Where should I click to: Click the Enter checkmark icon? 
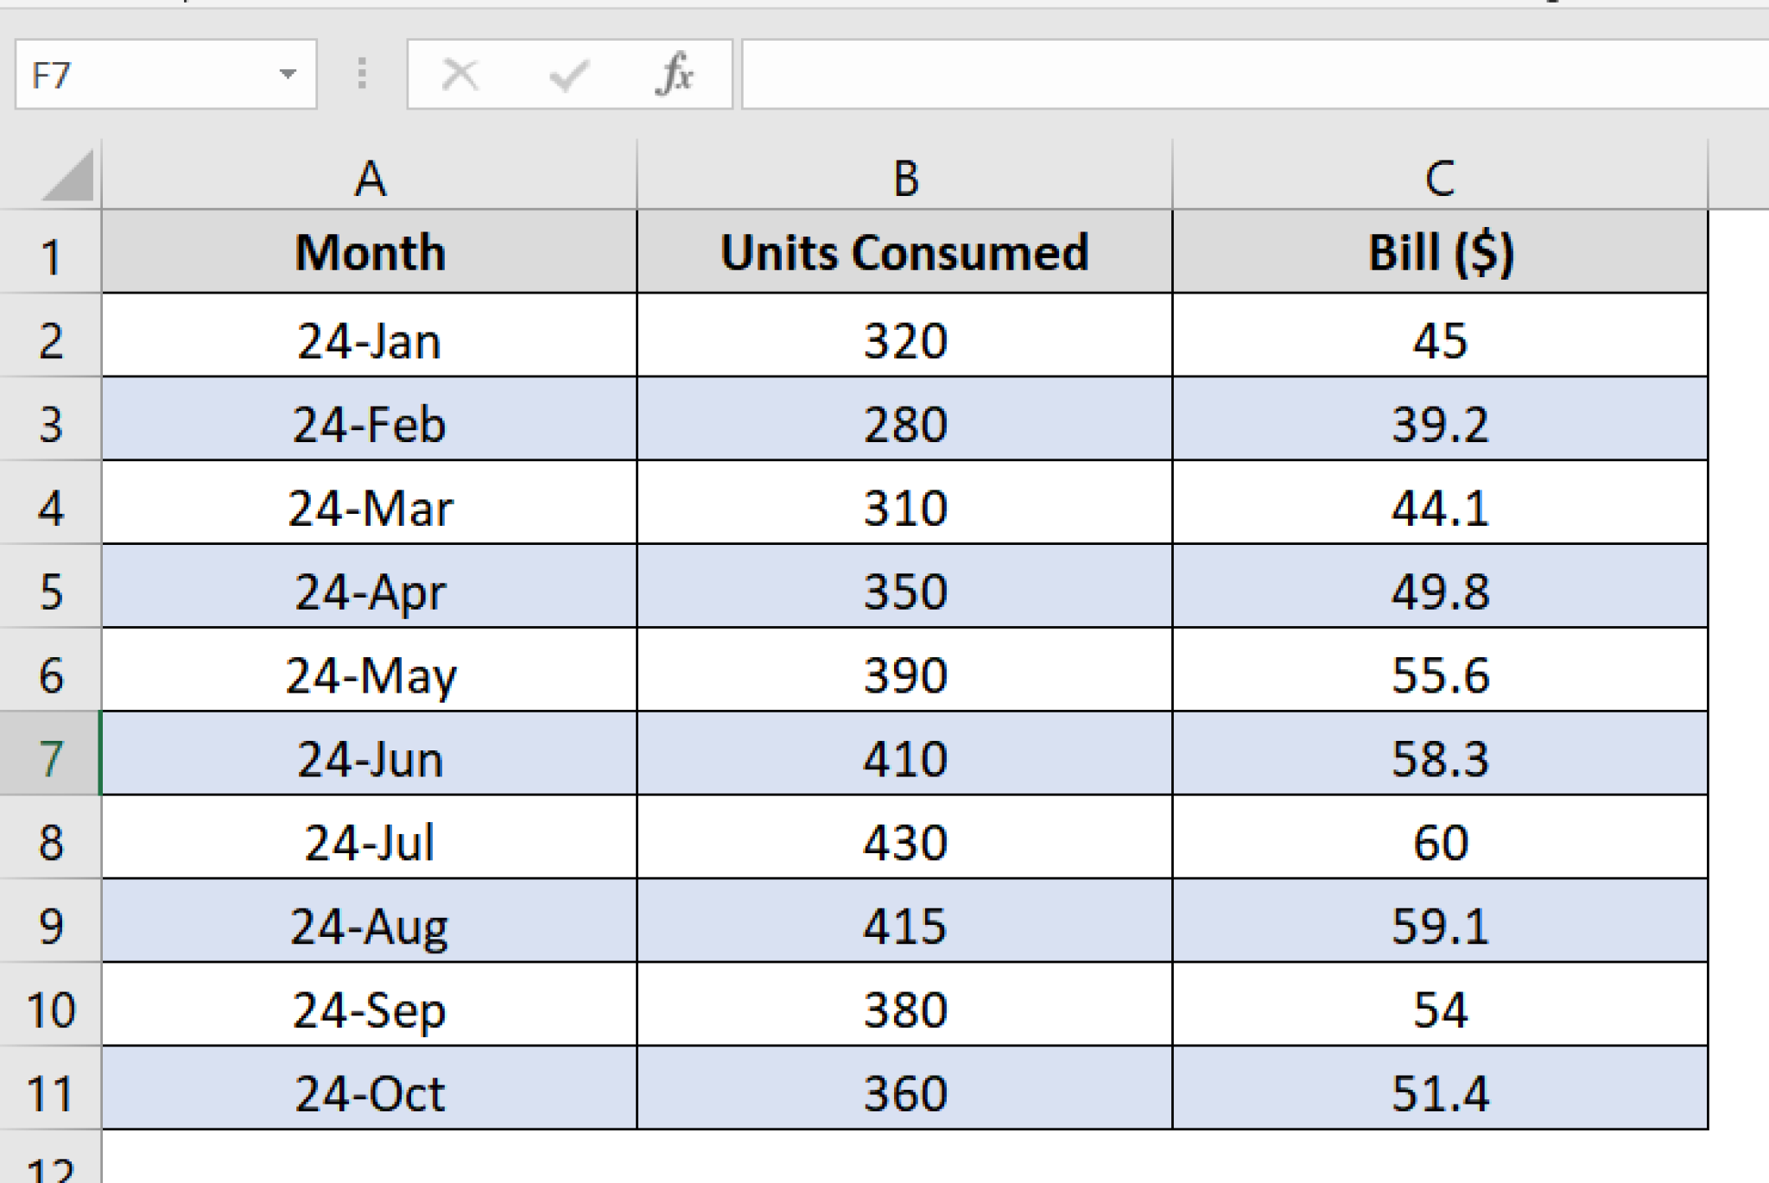pyautogui.click(x=567, y=74)
